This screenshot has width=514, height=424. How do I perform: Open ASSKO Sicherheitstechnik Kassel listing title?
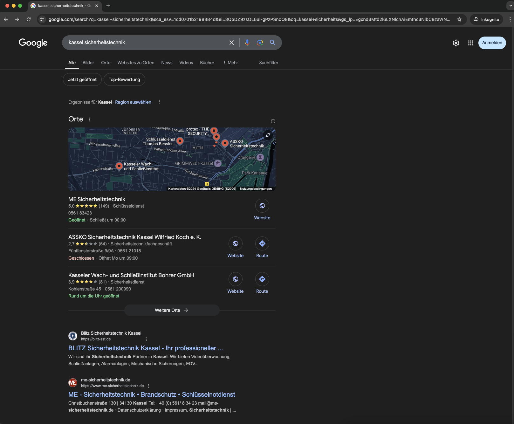[135, 237]
